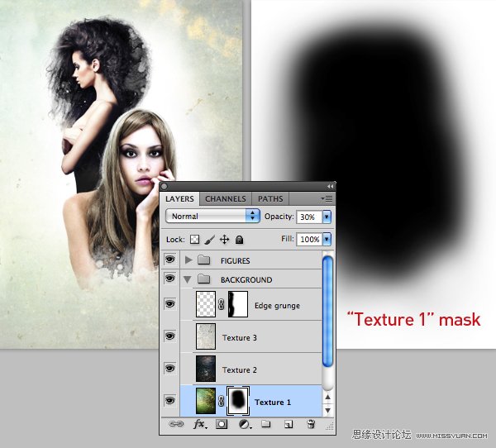Select the Texture 1 mask thumbnail
The image size is (496, 448).
coord(238,401)
